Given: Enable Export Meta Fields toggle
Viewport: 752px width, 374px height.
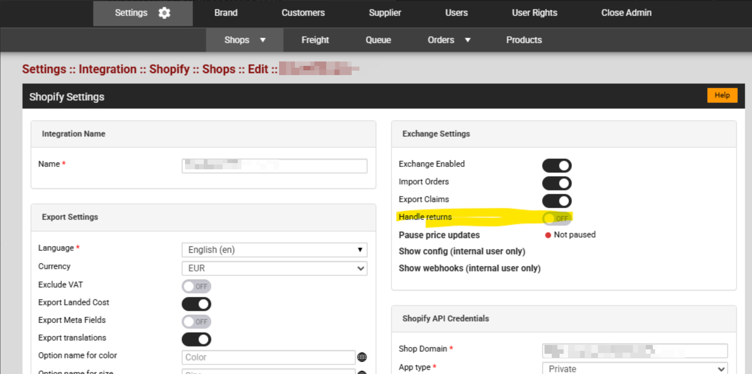Looking at the screenshot, I should tap(196, 322).
